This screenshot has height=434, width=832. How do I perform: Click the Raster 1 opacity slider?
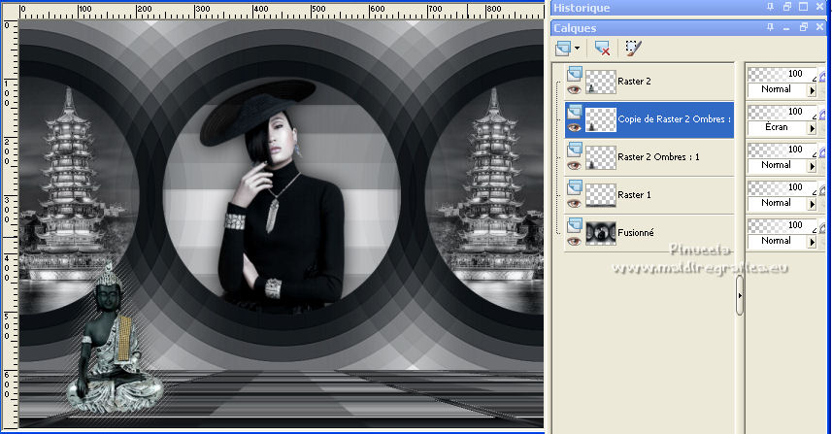click(782, 187)
